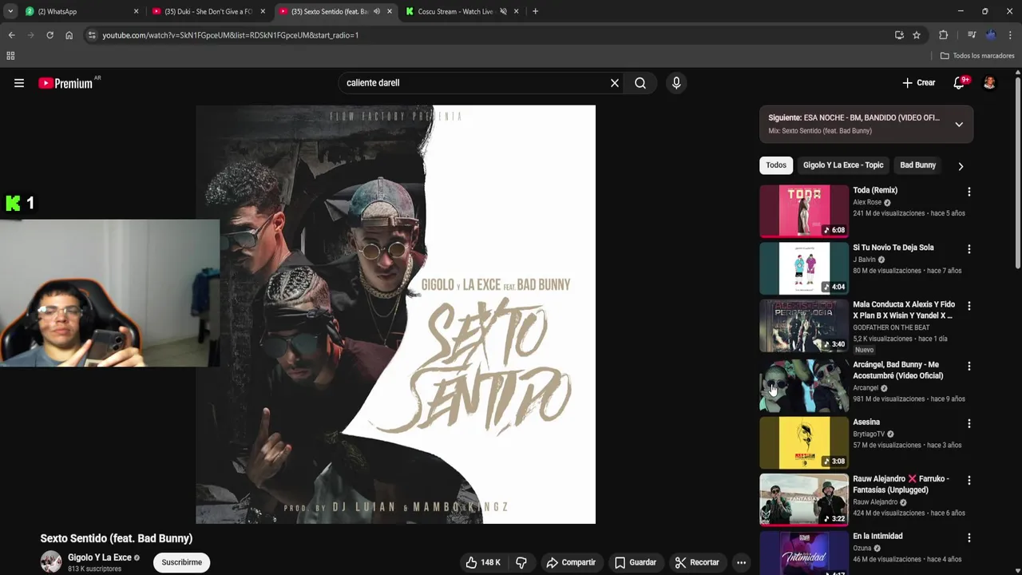This screenshot has width=1022, height=575.
Task: Open options menu for Asesina video
Action: coord(969,423)
